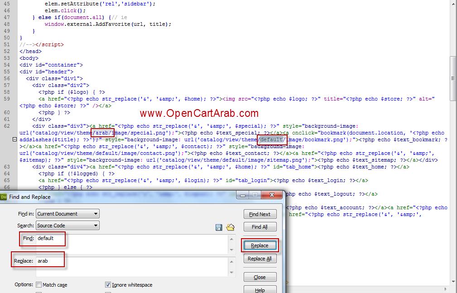Image resolution: width=457 pixels, height=293 pixels.
Task: Click line number 65 in the gutter
Action: [x=7, y=181]
